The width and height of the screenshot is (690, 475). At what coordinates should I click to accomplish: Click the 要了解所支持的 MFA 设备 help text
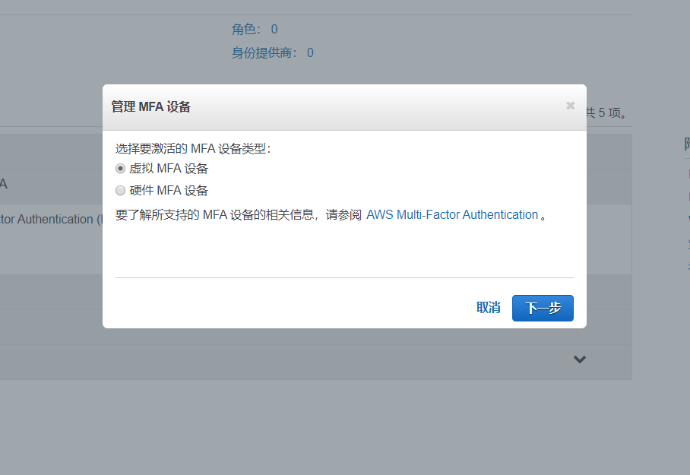click(x=238, y=215)
